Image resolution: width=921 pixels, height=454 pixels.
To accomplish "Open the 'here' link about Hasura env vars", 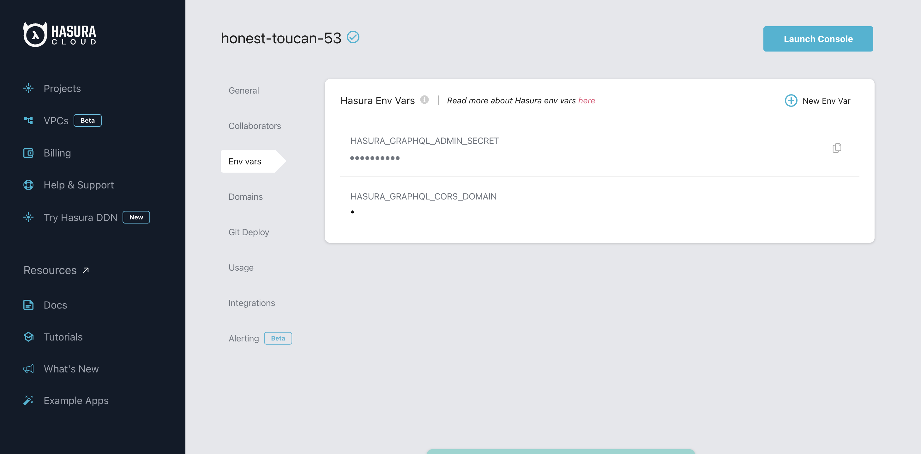I will pyautogui.click(x=587, y=101).
